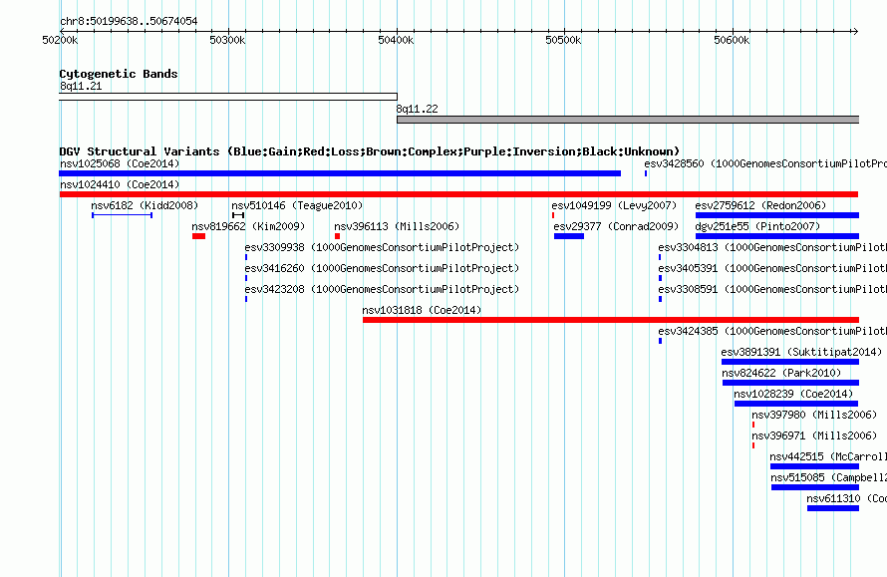Select the gray 8q11.22 cytogenetic band
Screen dimensions: 887x577
pos(628,120)
